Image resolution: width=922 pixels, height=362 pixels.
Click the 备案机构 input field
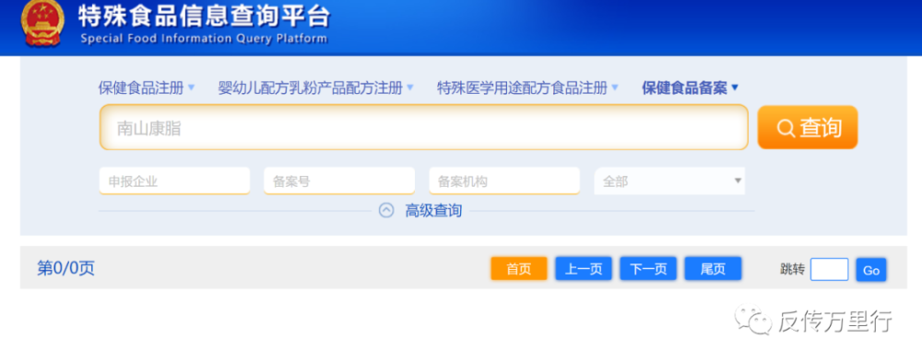[x=504, y=181]
